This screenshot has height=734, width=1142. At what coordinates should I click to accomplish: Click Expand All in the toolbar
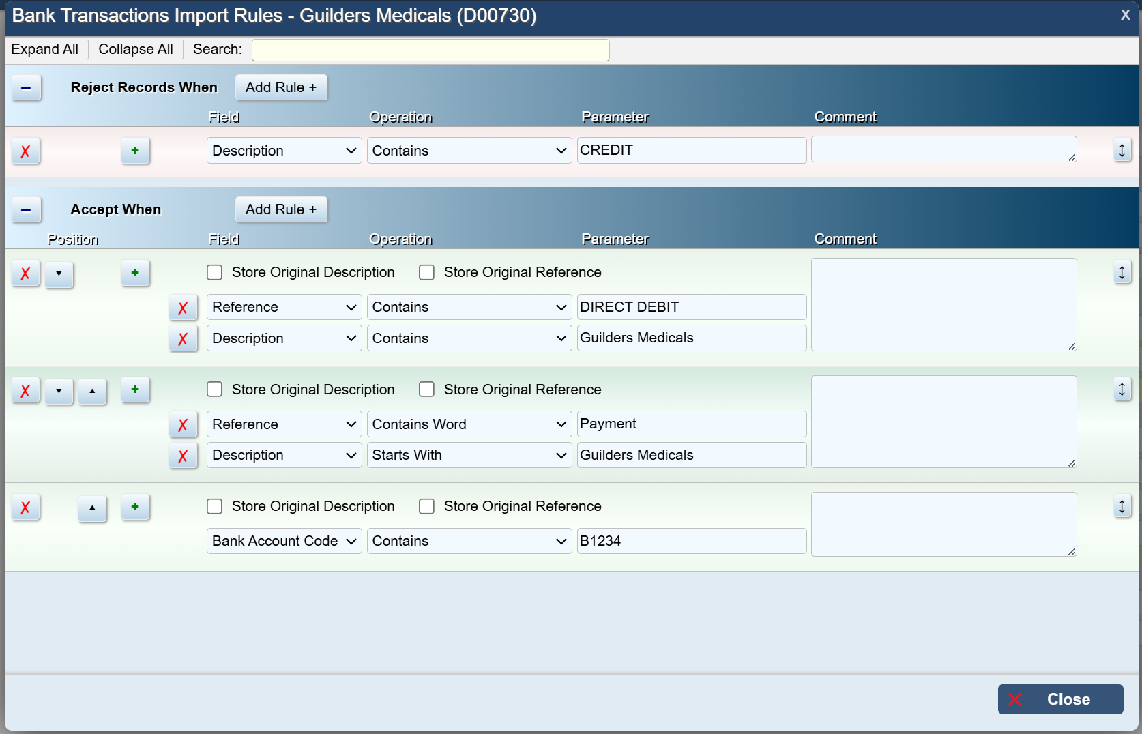click(45, 49)
